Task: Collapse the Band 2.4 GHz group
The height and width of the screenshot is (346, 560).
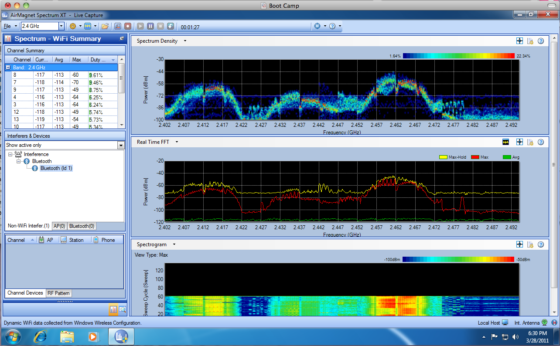Action: pyautogui.click(x=8, y=68)
